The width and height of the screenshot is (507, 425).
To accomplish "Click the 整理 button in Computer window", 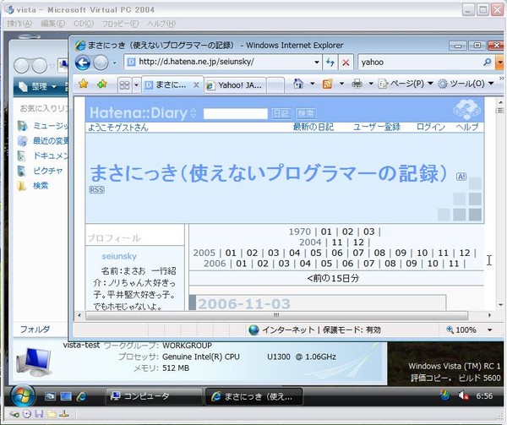I will [x=37, y=87].
